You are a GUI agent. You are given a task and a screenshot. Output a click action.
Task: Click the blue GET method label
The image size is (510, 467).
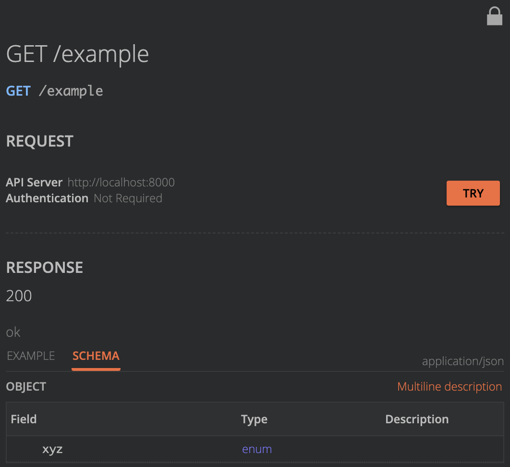(x=18, y=91)
